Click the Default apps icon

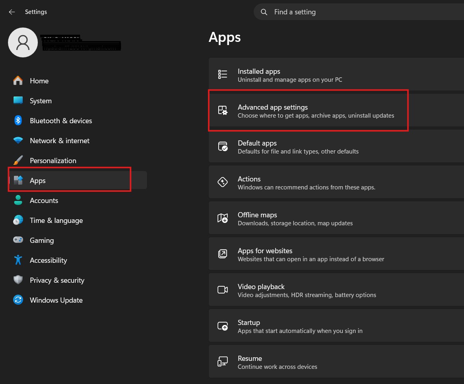tap(223, 146)
